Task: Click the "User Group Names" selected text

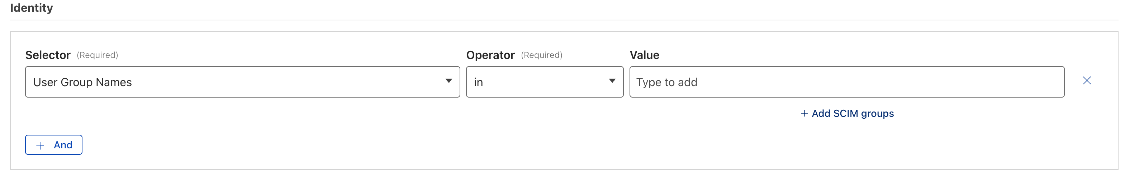Action: click(x=82, y=82)
